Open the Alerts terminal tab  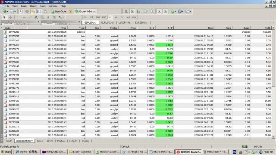[x=50, y=141]
